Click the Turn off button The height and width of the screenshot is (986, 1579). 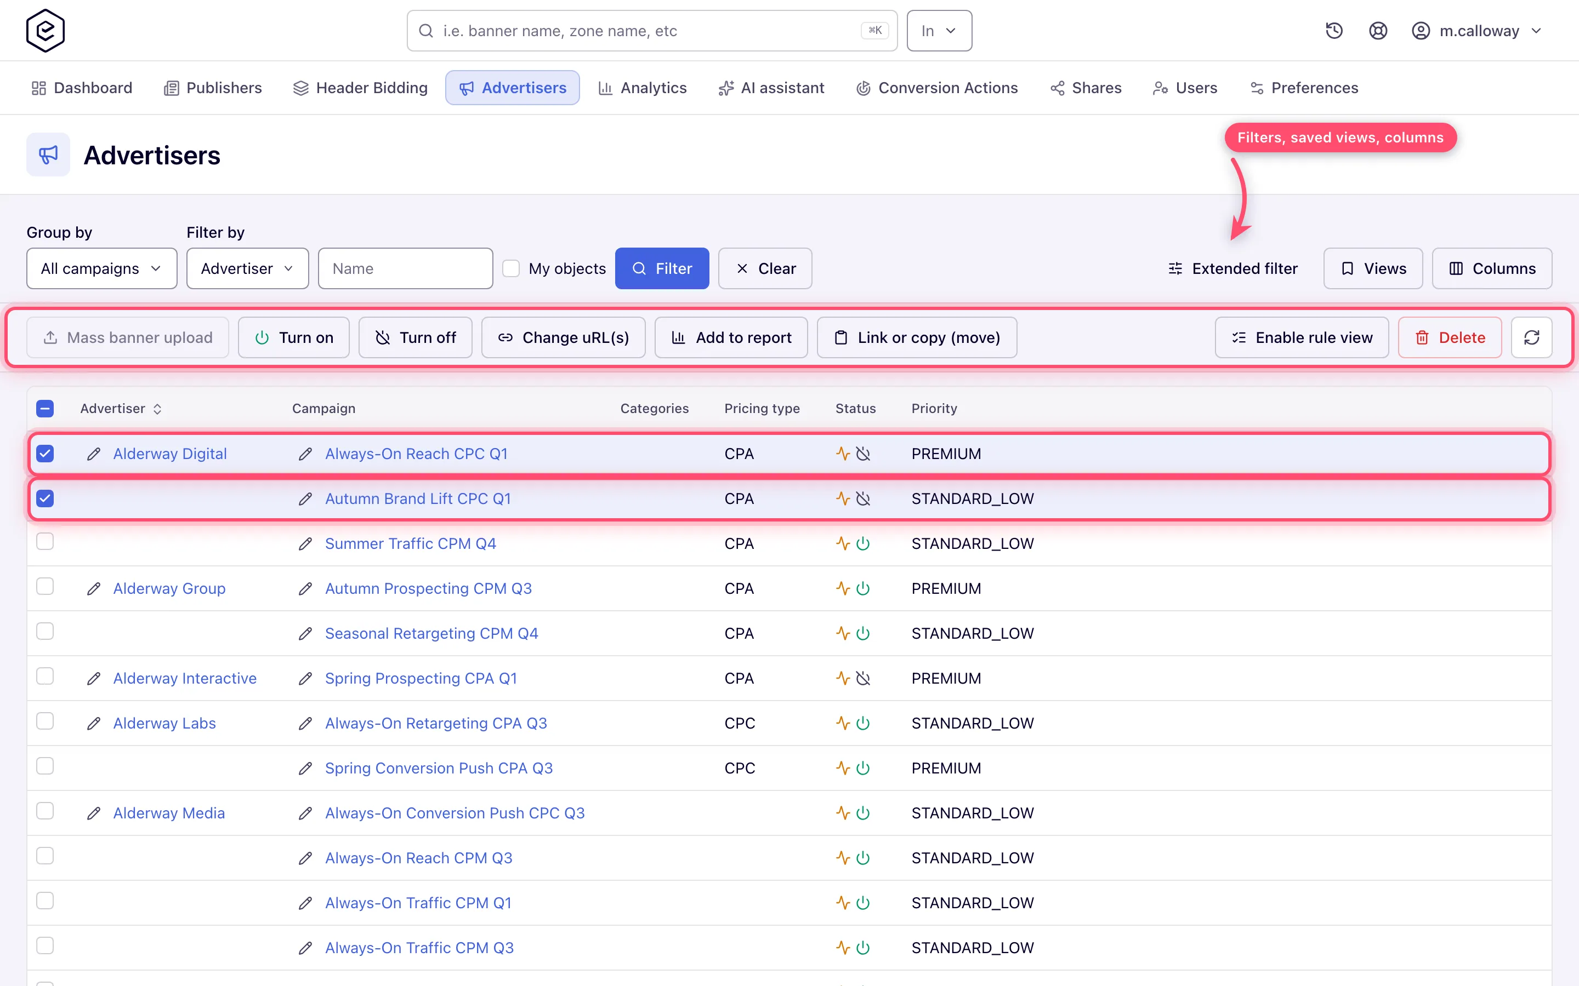point(415,337)
